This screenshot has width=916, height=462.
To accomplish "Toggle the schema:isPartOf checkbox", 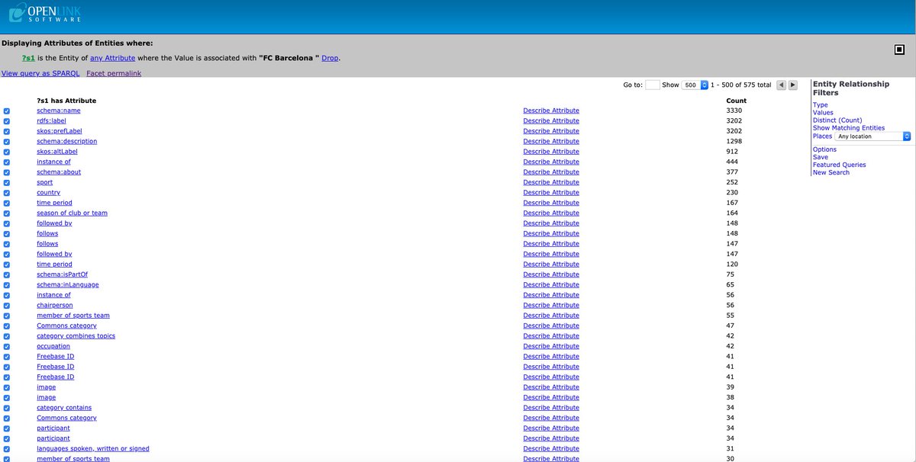I will tap(7, 274).
